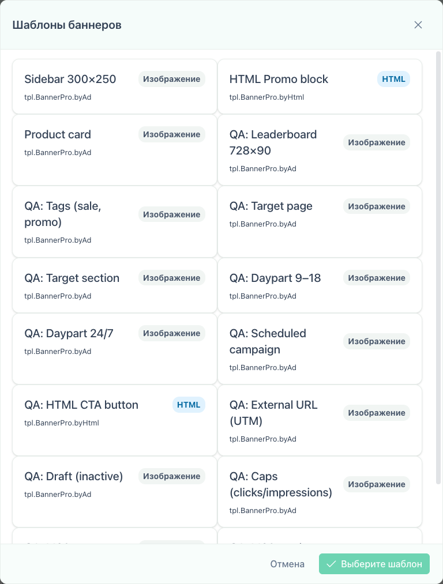Close the banner templates dialog
The image size is (443, 584).
click(418, 25)
